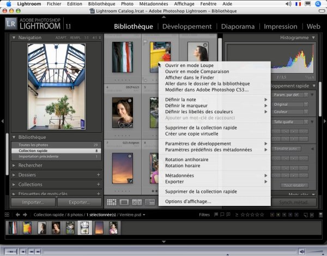Expand the Dossiers panel triangle
The height and width of the screenshot is (256, 327).
[14, 175]
